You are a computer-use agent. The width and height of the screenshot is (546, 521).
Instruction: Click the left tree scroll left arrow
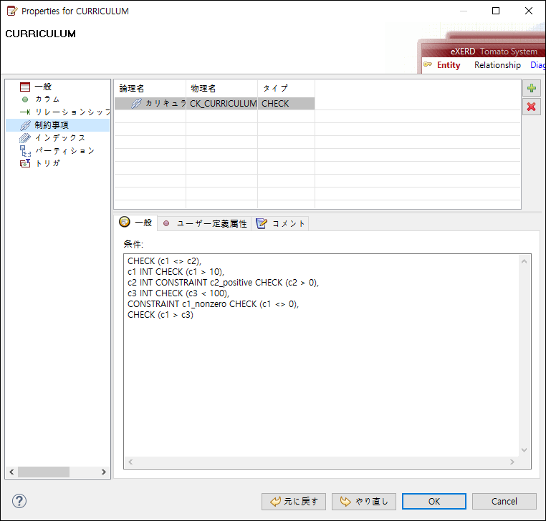tap(11, 472)
